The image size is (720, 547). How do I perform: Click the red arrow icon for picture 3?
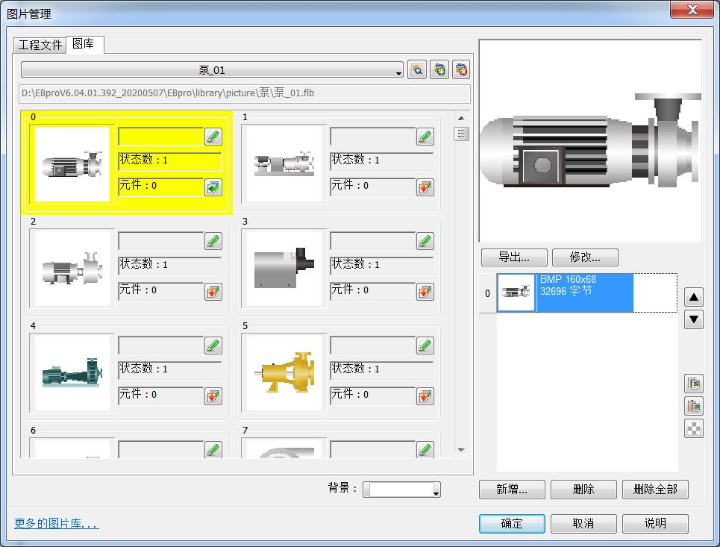coord(425,292)
